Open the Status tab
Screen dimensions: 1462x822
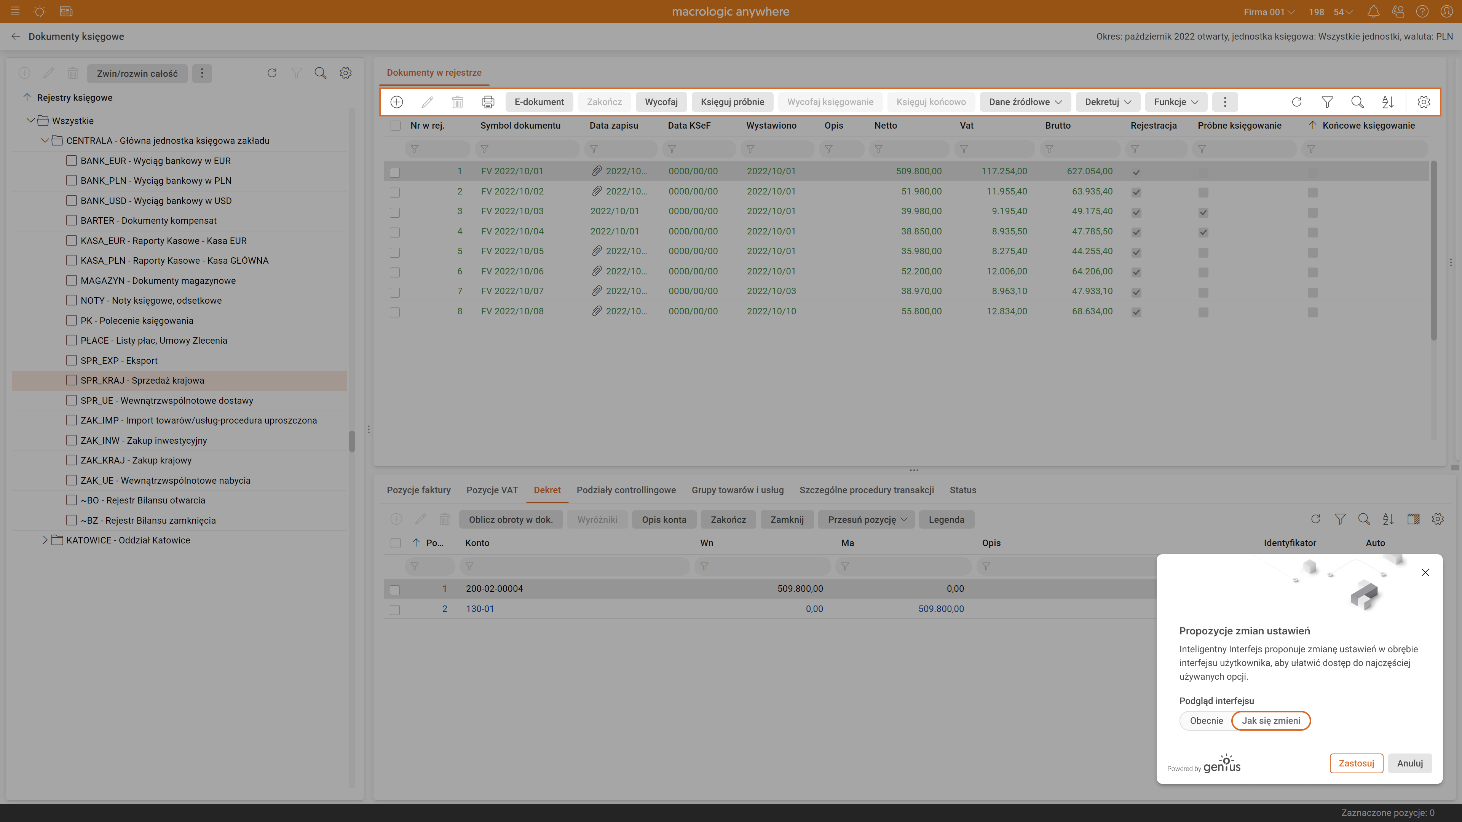click(x=962, y=490)
